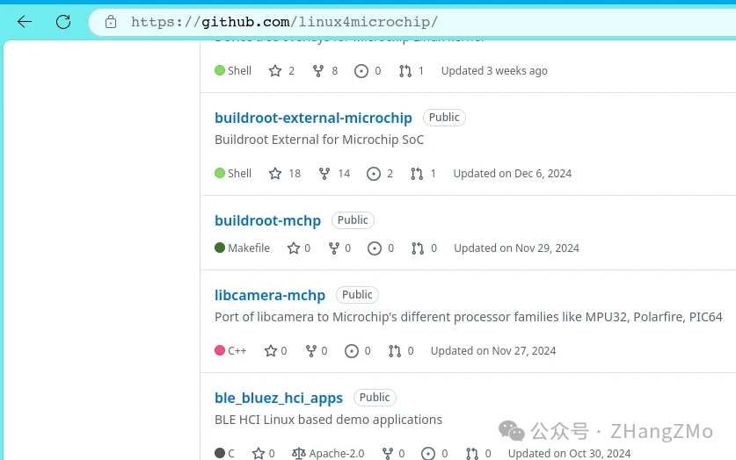Open issues of buildroot-external-microchip (2 issues)
The width and height of the screenshot is (736, 460).
pos(380,173)
